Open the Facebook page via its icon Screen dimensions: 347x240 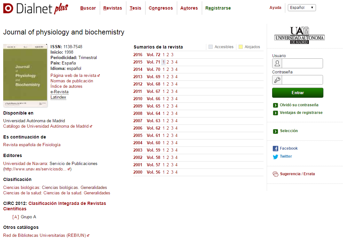coord(275,148)
